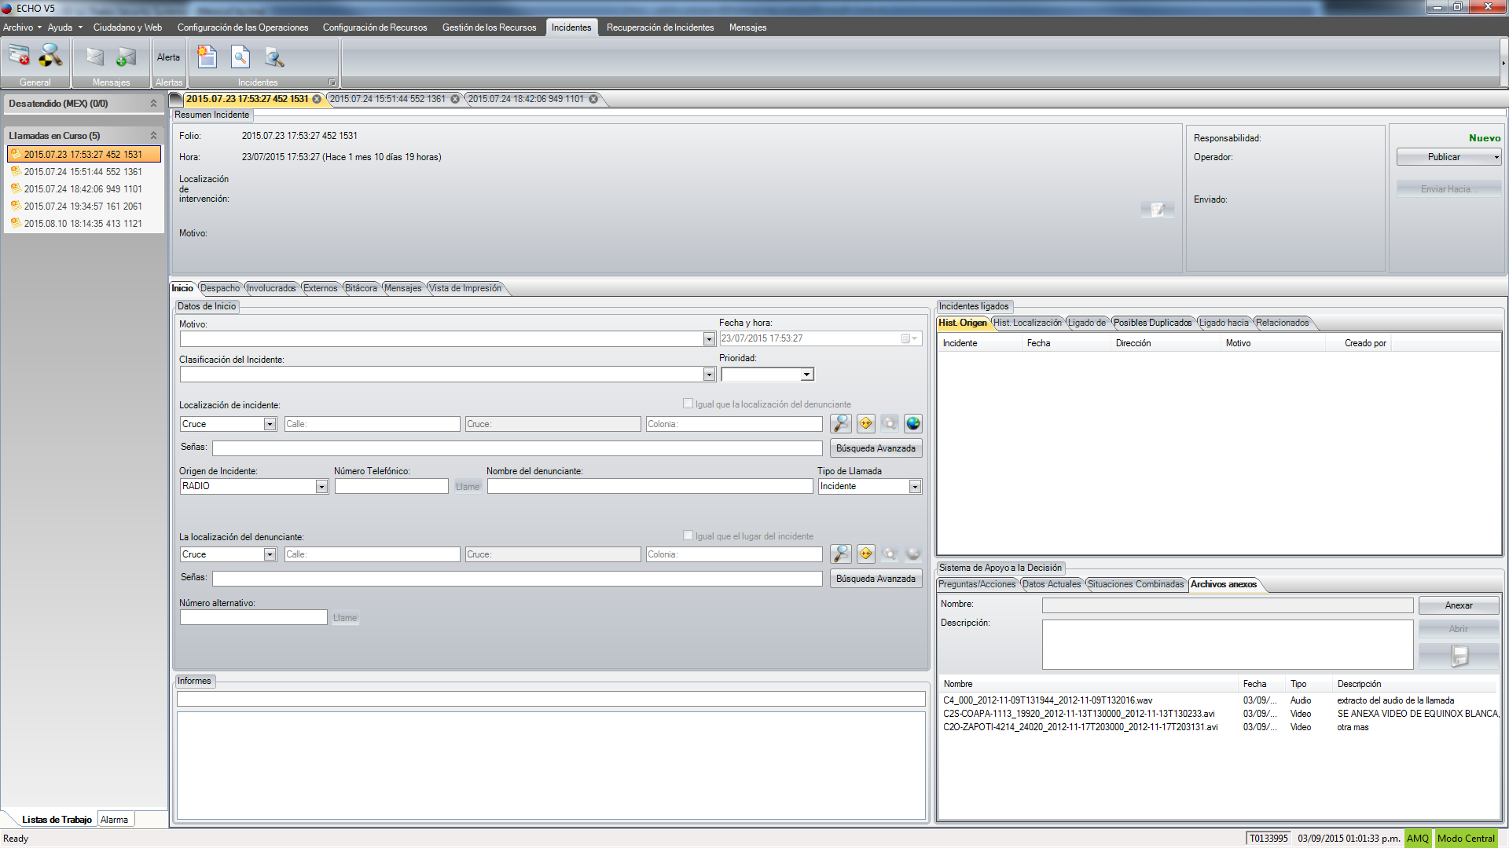Image resolution: width=1509 pixels, height=848 pixels.
Task: Click the globe map icon for incident location
Action: coord(912,423)
